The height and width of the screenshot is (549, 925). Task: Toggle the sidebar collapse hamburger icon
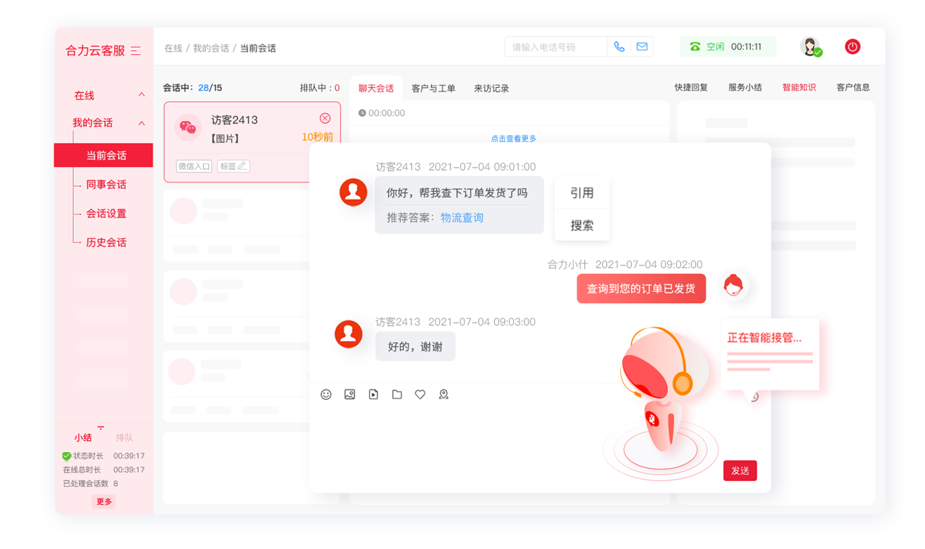click(136, 51)
